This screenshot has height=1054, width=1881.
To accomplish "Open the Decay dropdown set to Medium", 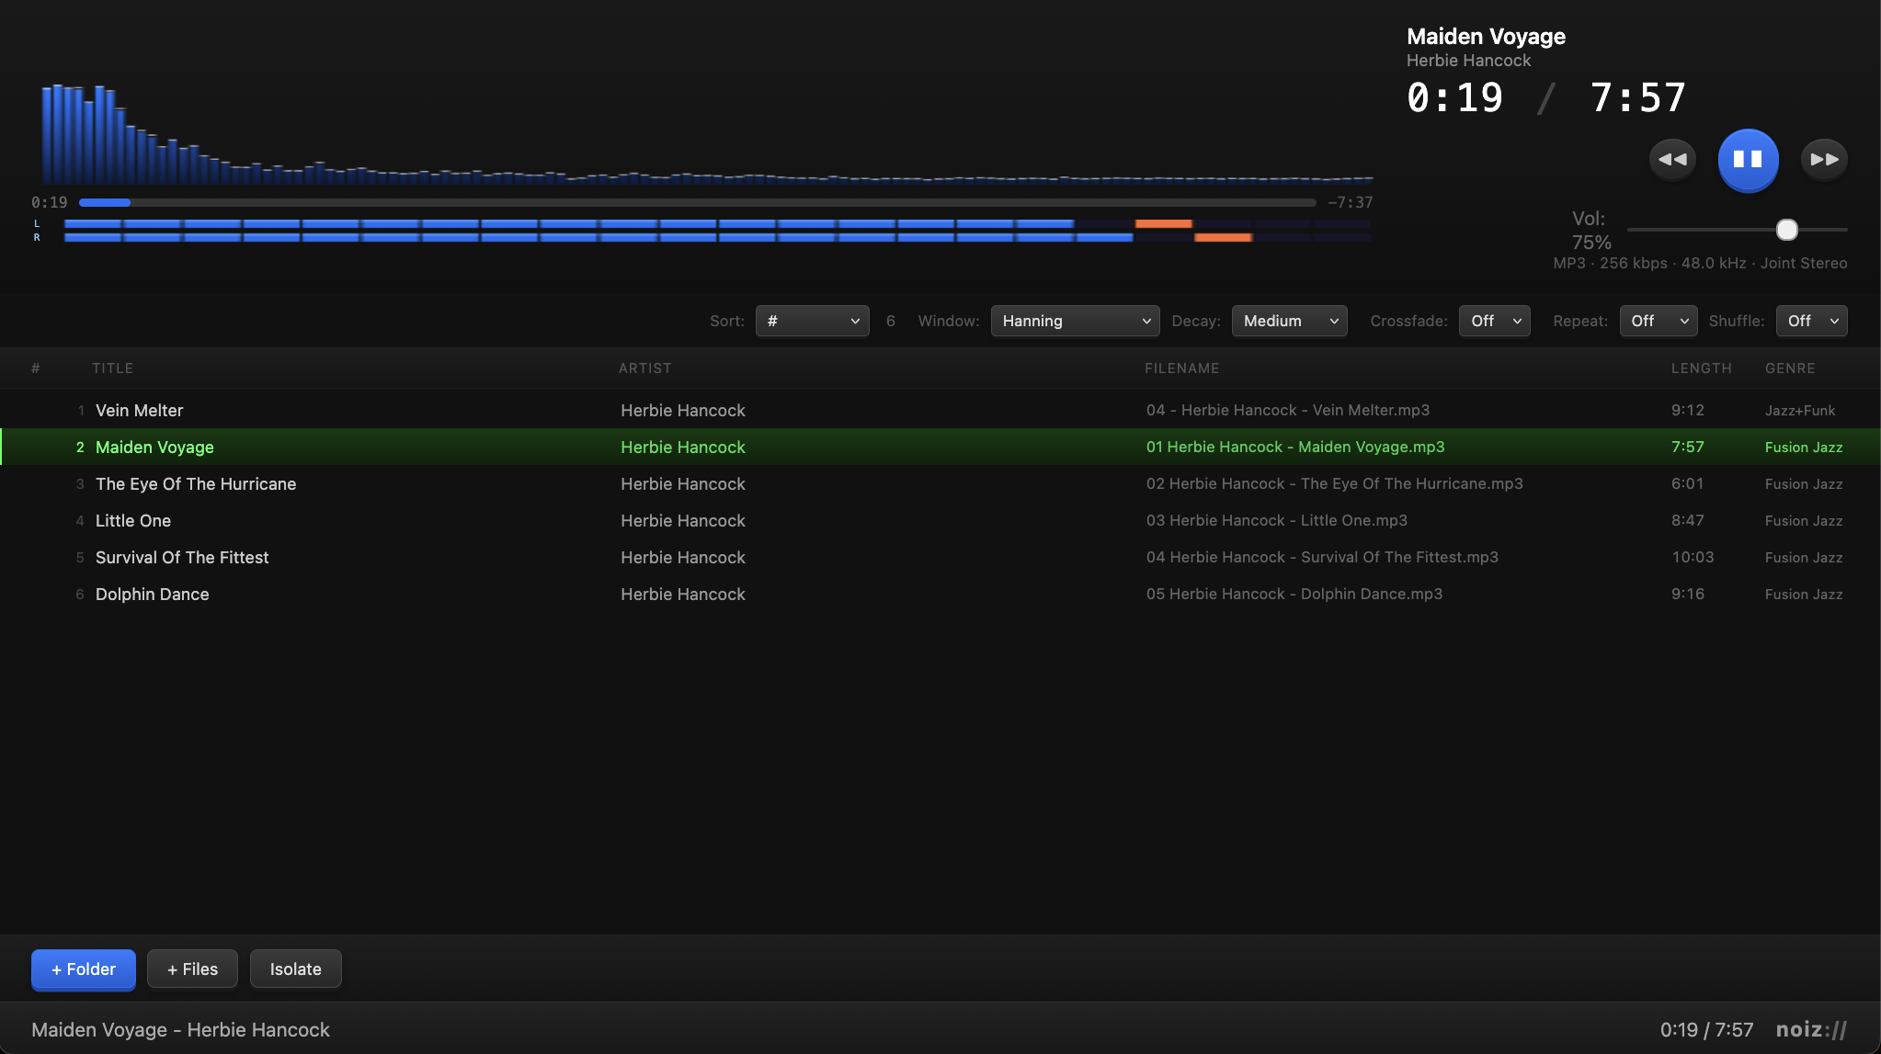I will coord(1289,321).
